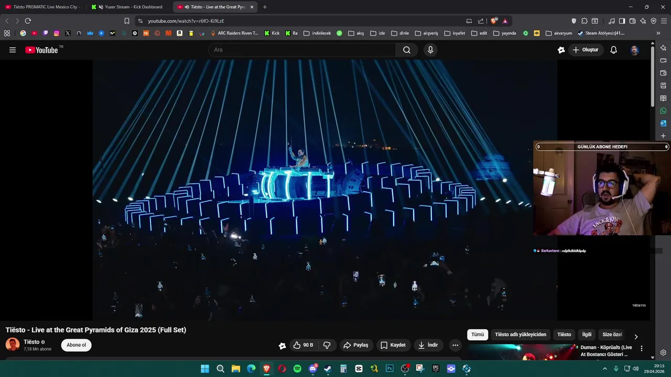Open Brave Shields lion icon in address bar
This screenshot has width=671, height=377.
coord(494,21)
